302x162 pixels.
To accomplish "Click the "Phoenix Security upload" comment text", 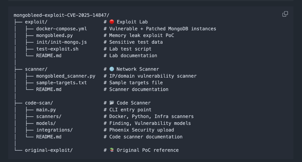I will (141, 130).
